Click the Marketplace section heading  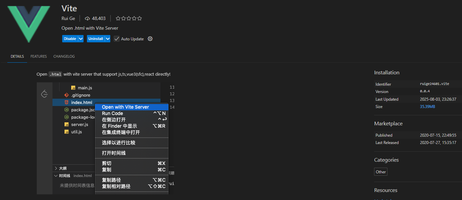(x=388, y=123)
